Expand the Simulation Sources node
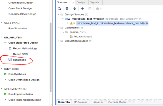 pos(58,41)
